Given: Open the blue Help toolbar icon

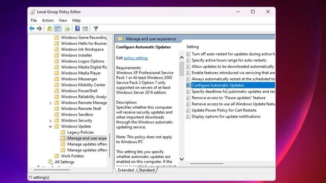Looking at the screenshot, I should pos(77,28).
